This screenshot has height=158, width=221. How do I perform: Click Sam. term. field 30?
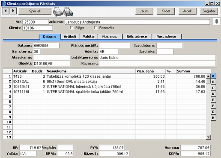[x=37, y=52]
